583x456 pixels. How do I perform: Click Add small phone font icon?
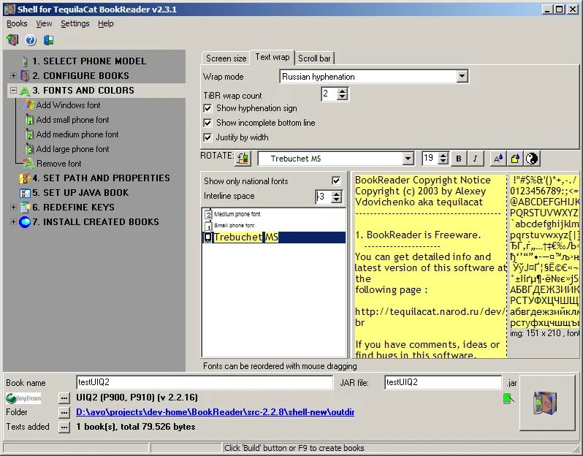[x=29, y=120]
